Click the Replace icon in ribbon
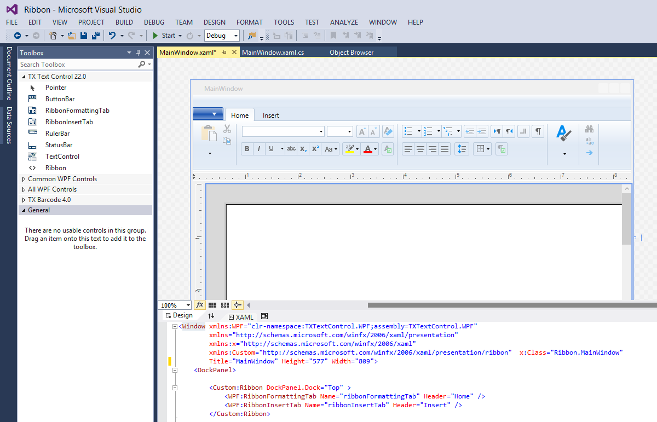This screenshot has height=422, width=657. pos(589,141)
